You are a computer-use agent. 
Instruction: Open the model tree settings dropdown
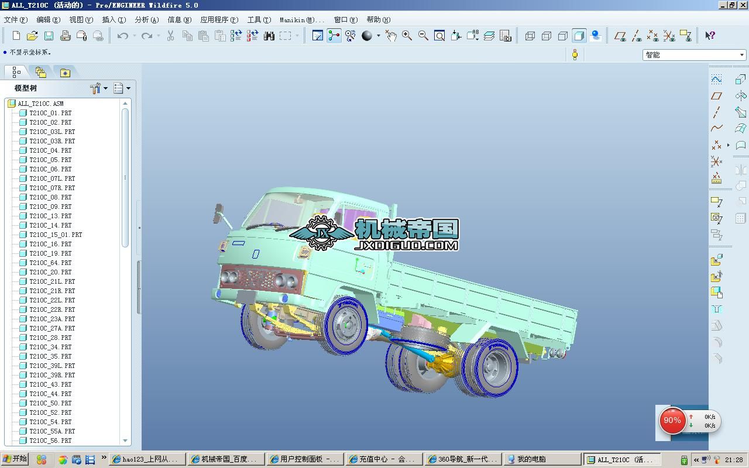pyautogui.click(x=99, y=88)
